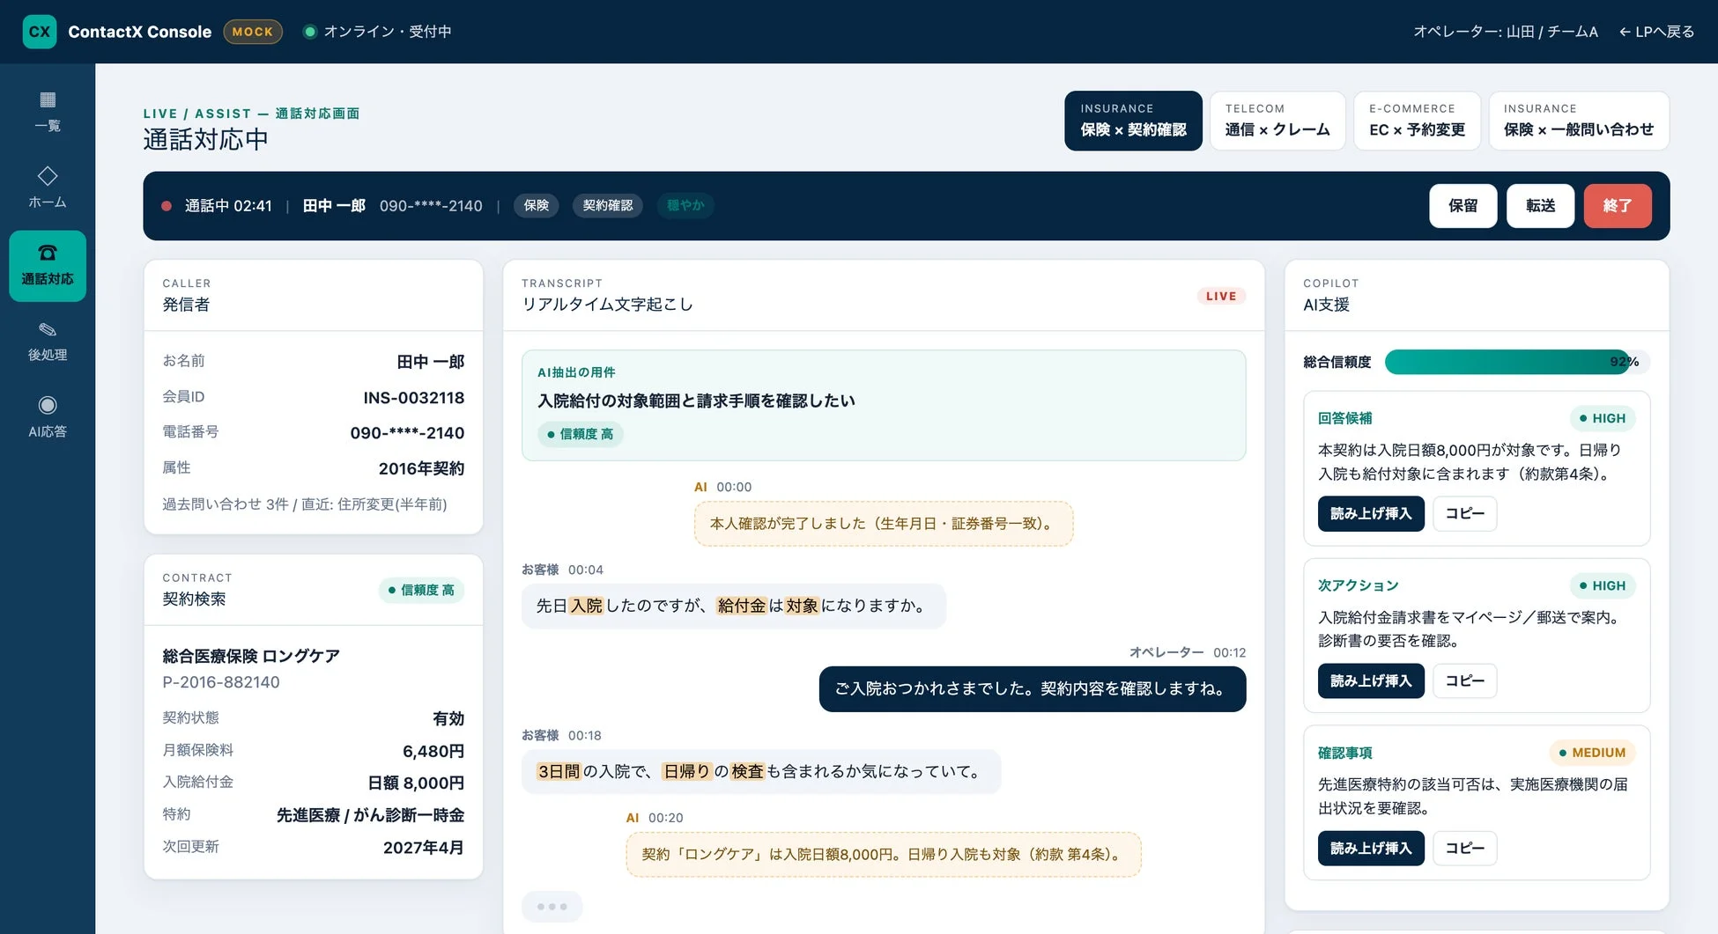
Task: Click the CX logo icon
Action: 40,32
